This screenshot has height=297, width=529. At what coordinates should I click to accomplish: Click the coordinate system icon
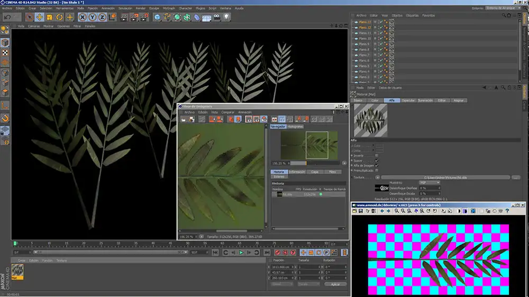112,17
